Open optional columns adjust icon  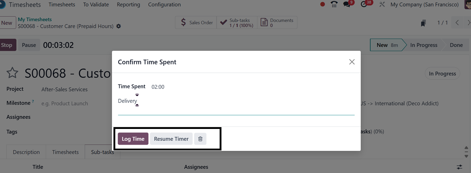pyautogui.click(x=459, y=167)
